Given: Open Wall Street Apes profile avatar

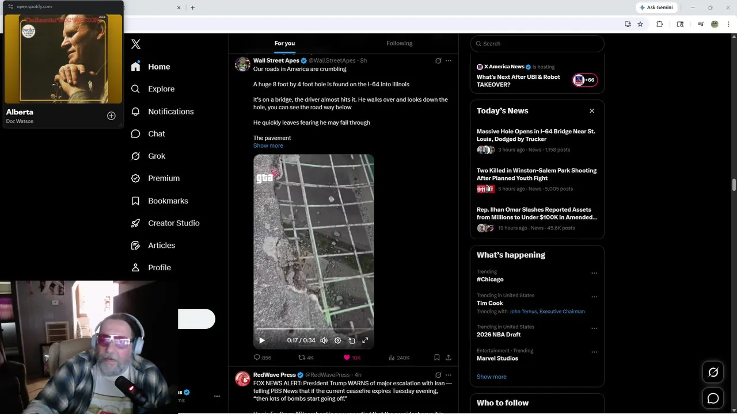Looking at the screenshot, I should coord(242,64).
